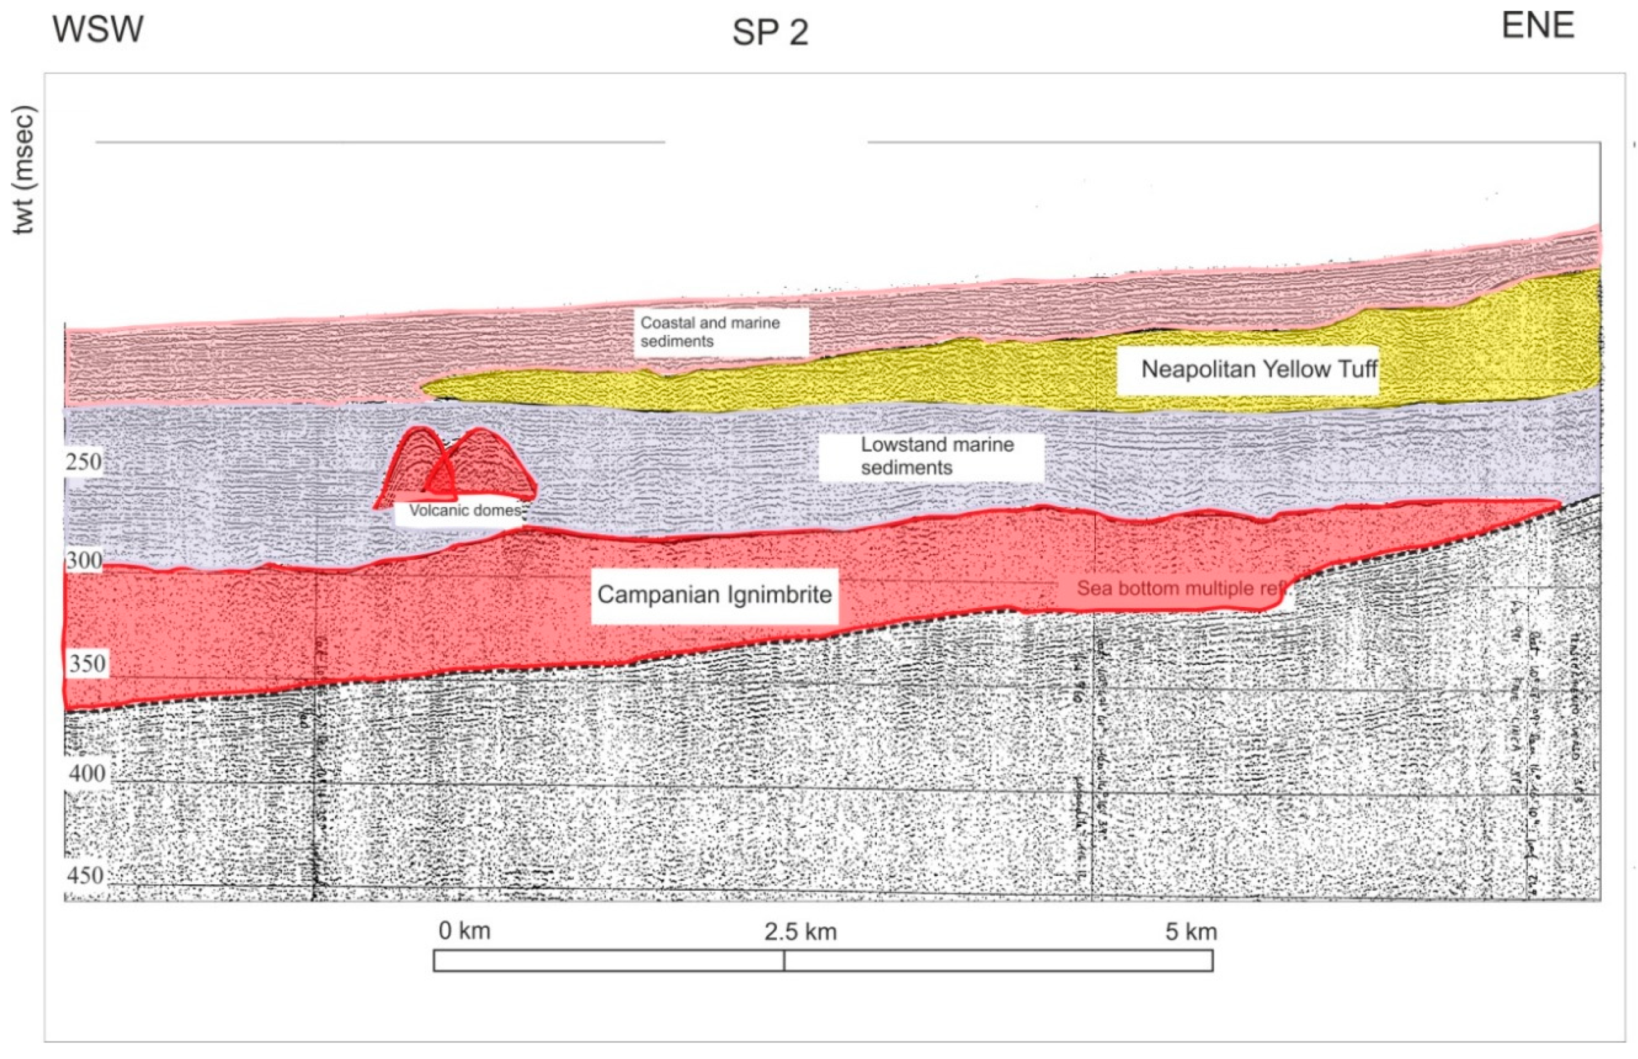The height and width of the screenshot is (1059, 1638).
Task: Click the 400 msec axis tick
Action: (87, 773)
